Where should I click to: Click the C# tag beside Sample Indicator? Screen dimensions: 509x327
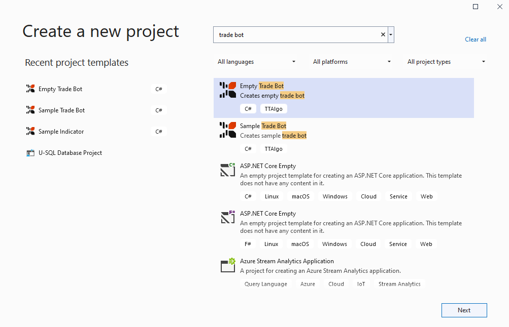(x=159, y=132)
